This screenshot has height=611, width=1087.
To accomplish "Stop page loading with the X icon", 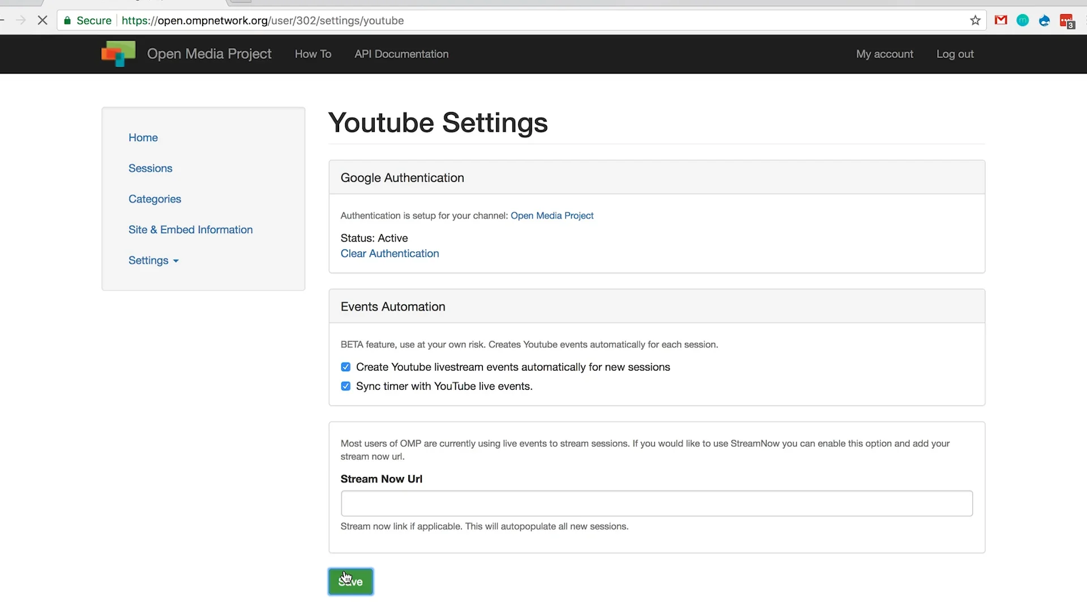I will (42, 20).
